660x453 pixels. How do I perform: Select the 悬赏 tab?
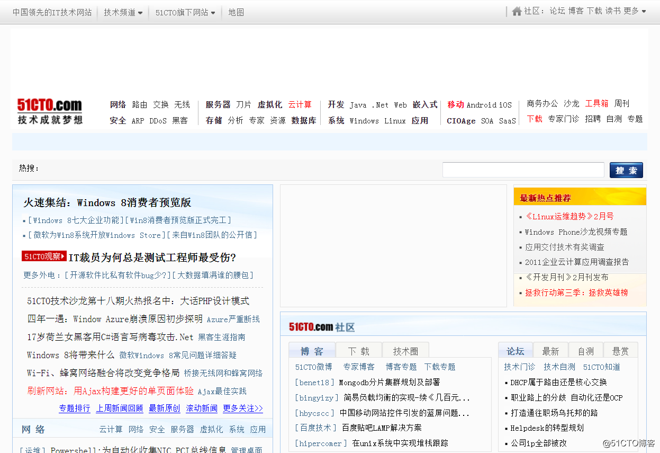(621, 351)
